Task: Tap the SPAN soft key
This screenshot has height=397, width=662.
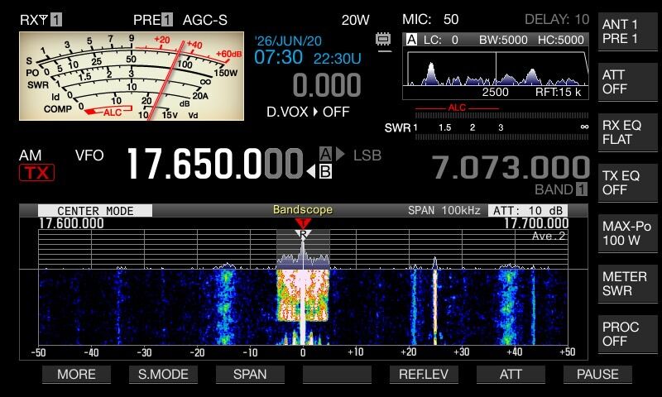Action: click(x=250, y=374)
